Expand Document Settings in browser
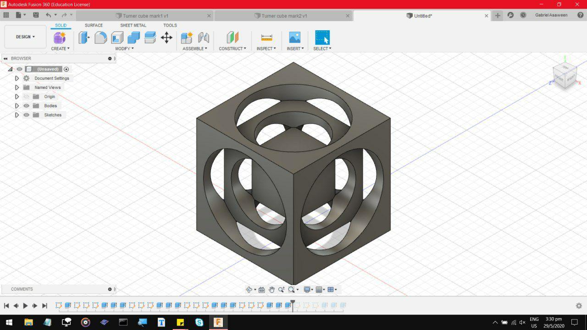The width and height of the screenshot is (587, 330). [x=17, y=78]
